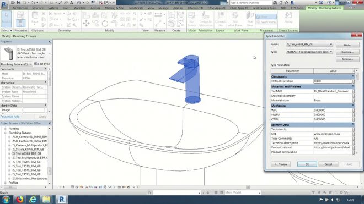Open Internet Explorer from the taskbar
364x204 pixels.
33,200
